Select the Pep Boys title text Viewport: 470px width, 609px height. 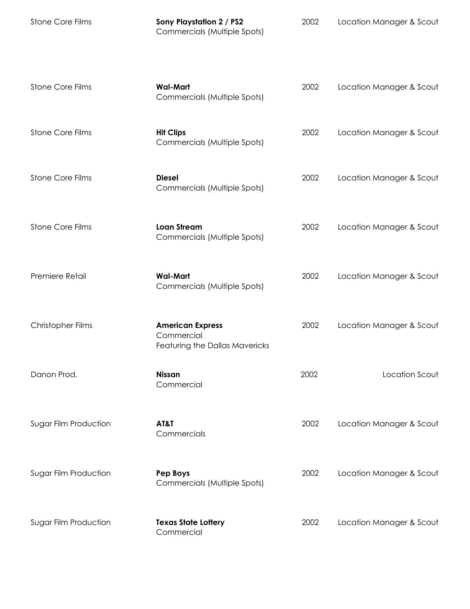[173, 473]
